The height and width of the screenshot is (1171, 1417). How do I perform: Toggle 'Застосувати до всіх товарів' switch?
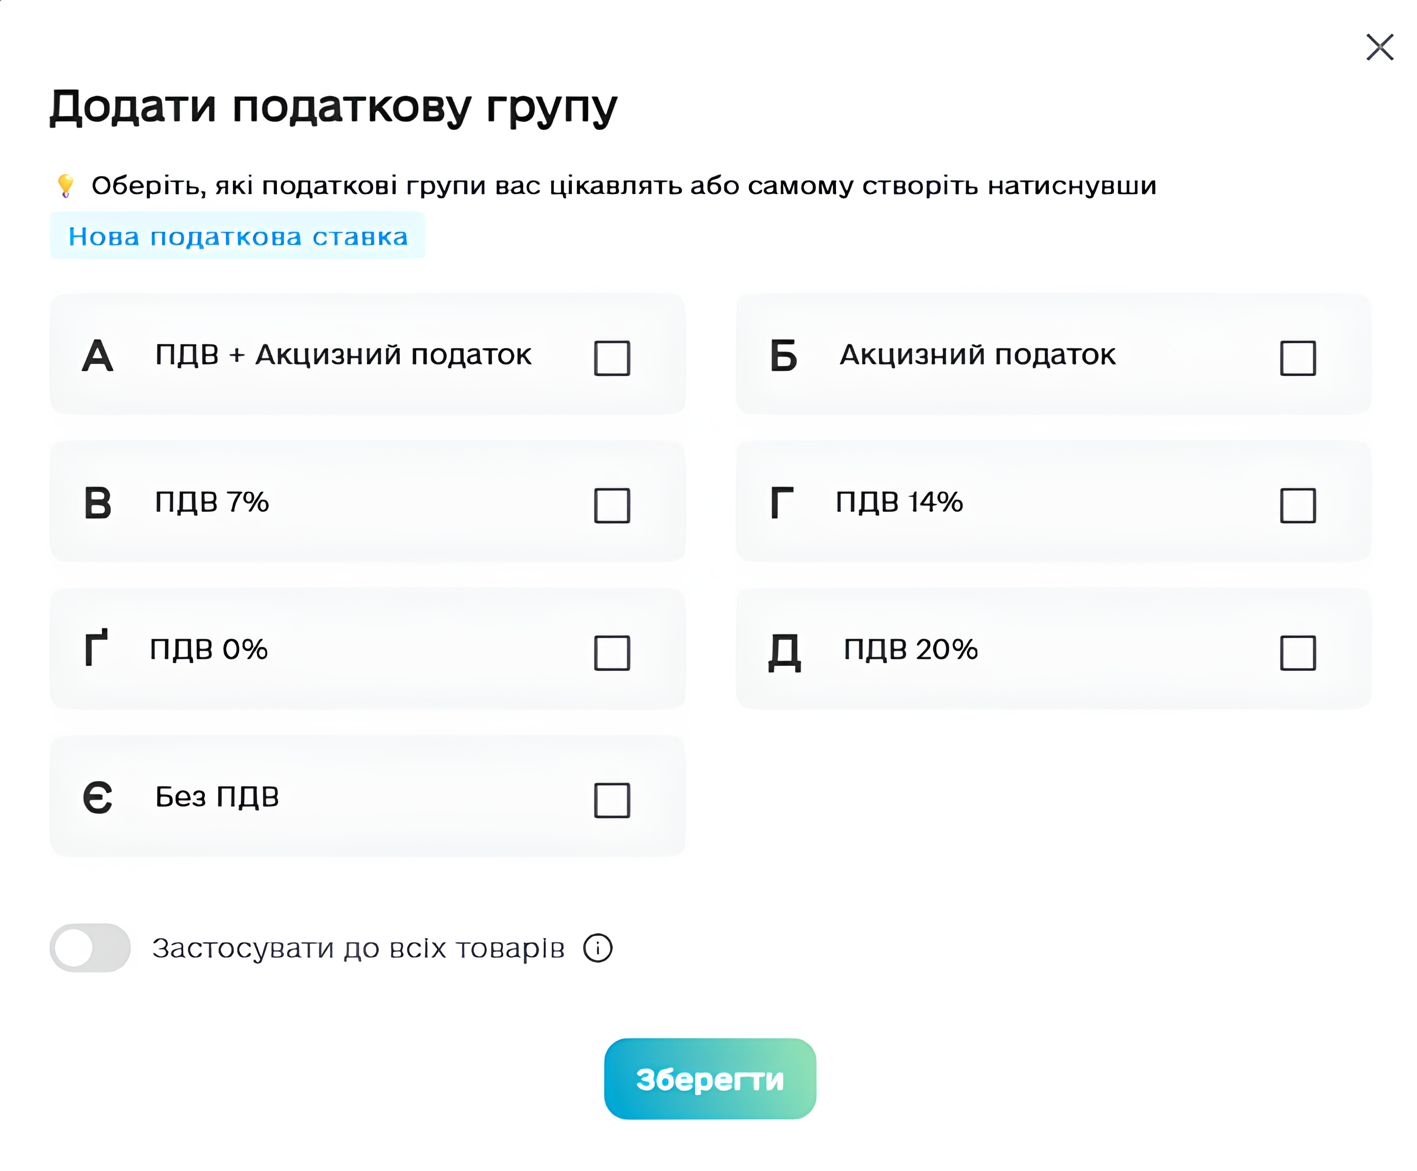click(x=90, y=948)
